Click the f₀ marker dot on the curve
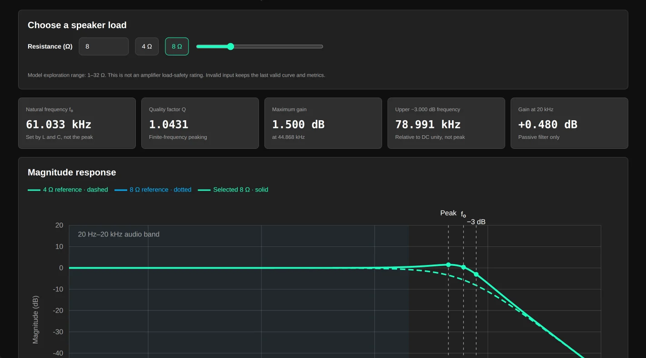This screenshot has width=646, height=358. (x=463, y=267)
